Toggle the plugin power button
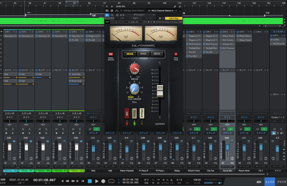The image size is (287, 186). [x=107, y=15]
